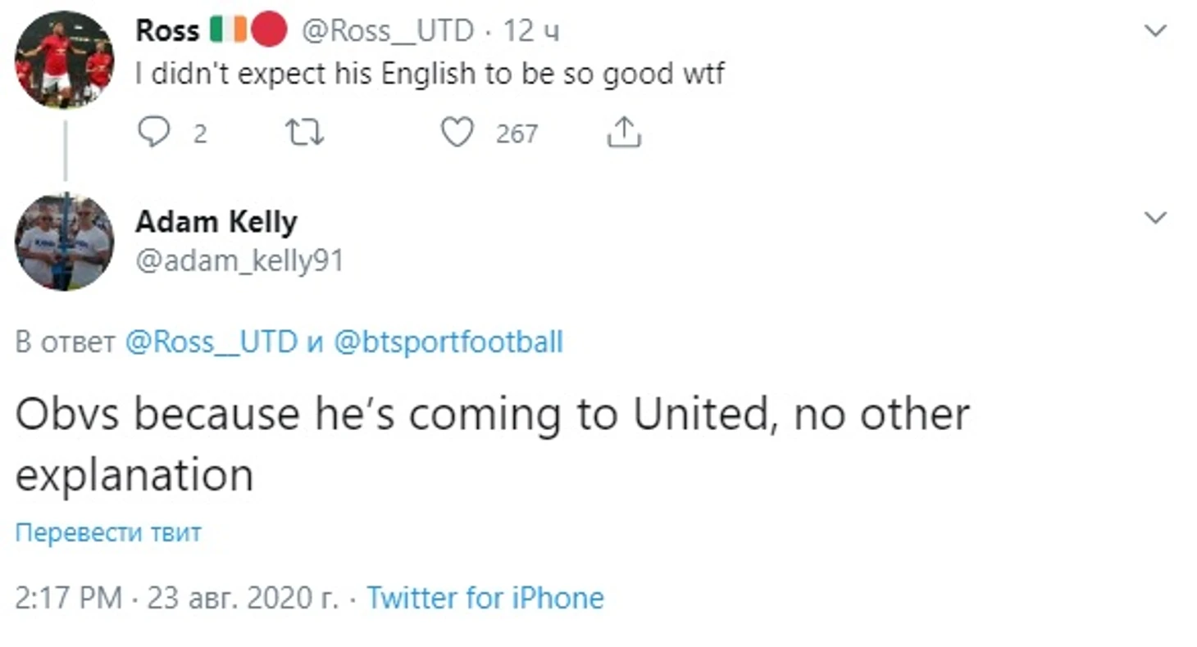This screenshot has height=647, width=1197.
Task: Click the "Twitter for iPhone" source link
Action: tap(485, 598)
